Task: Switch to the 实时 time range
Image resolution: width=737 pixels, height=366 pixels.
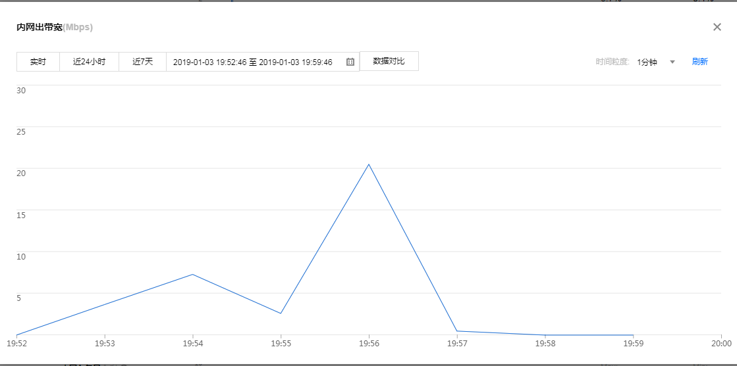Action: [x=38, y=62]
